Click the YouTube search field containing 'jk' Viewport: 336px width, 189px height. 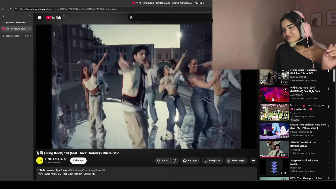pyautogui.click(x=170, y=17)
